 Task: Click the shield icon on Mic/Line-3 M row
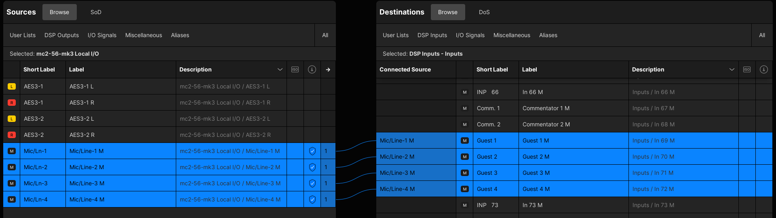coord(312,183)
